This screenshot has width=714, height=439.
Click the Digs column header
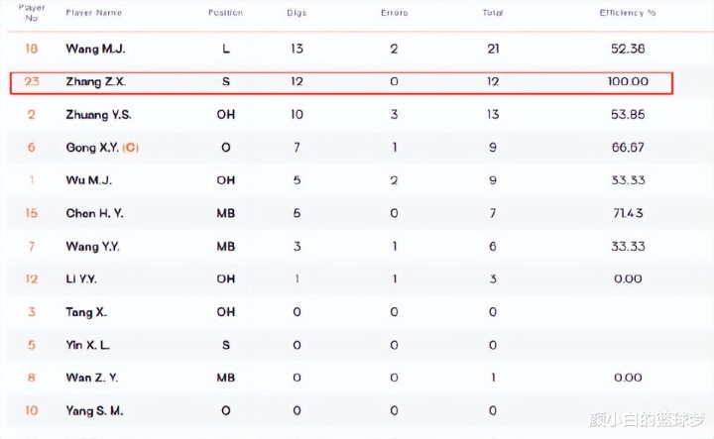[x=297, y=13]
